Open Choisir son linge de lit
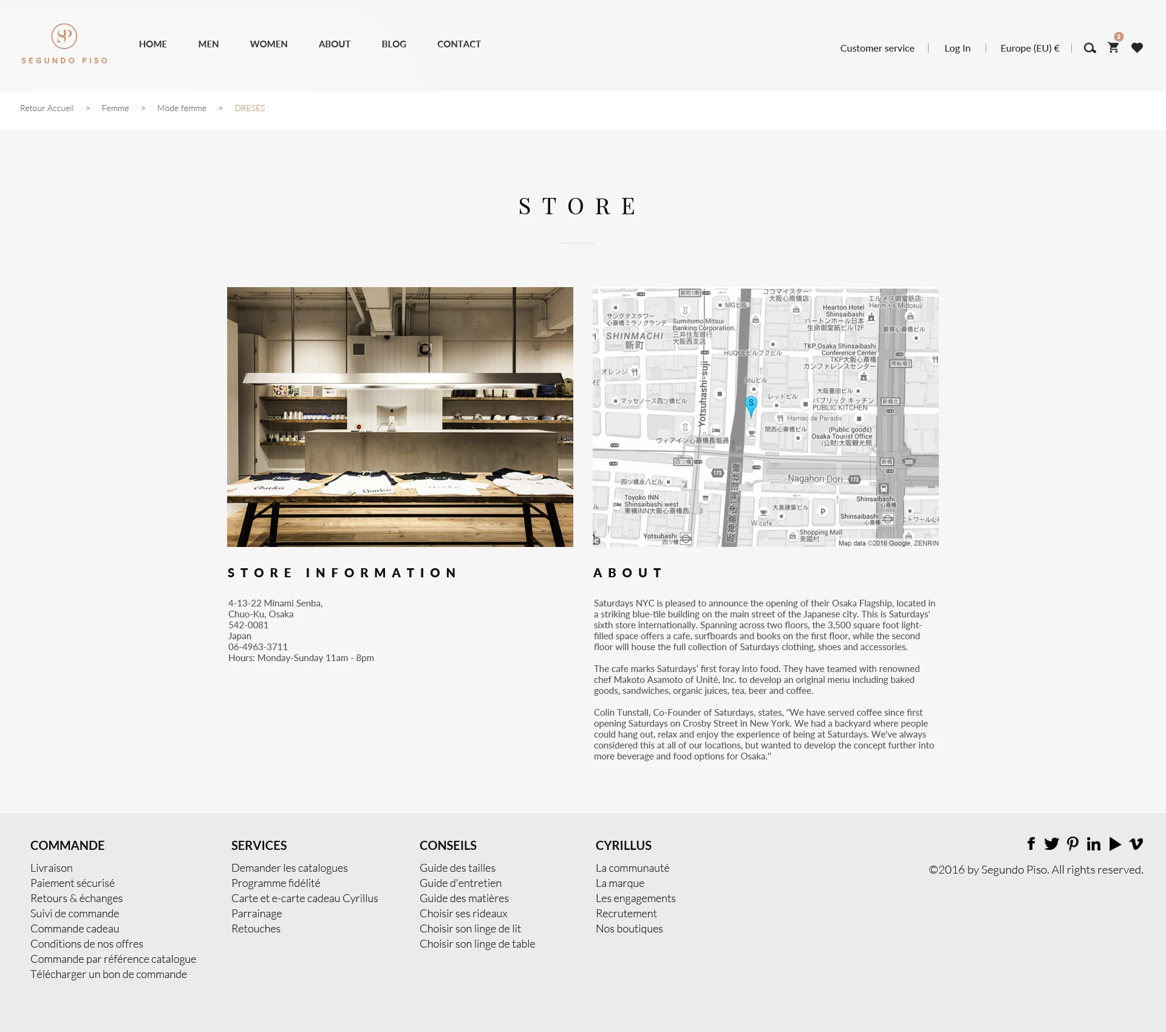The height and width of the screenshot is (1032, 1166). click(x=470, y=929)
